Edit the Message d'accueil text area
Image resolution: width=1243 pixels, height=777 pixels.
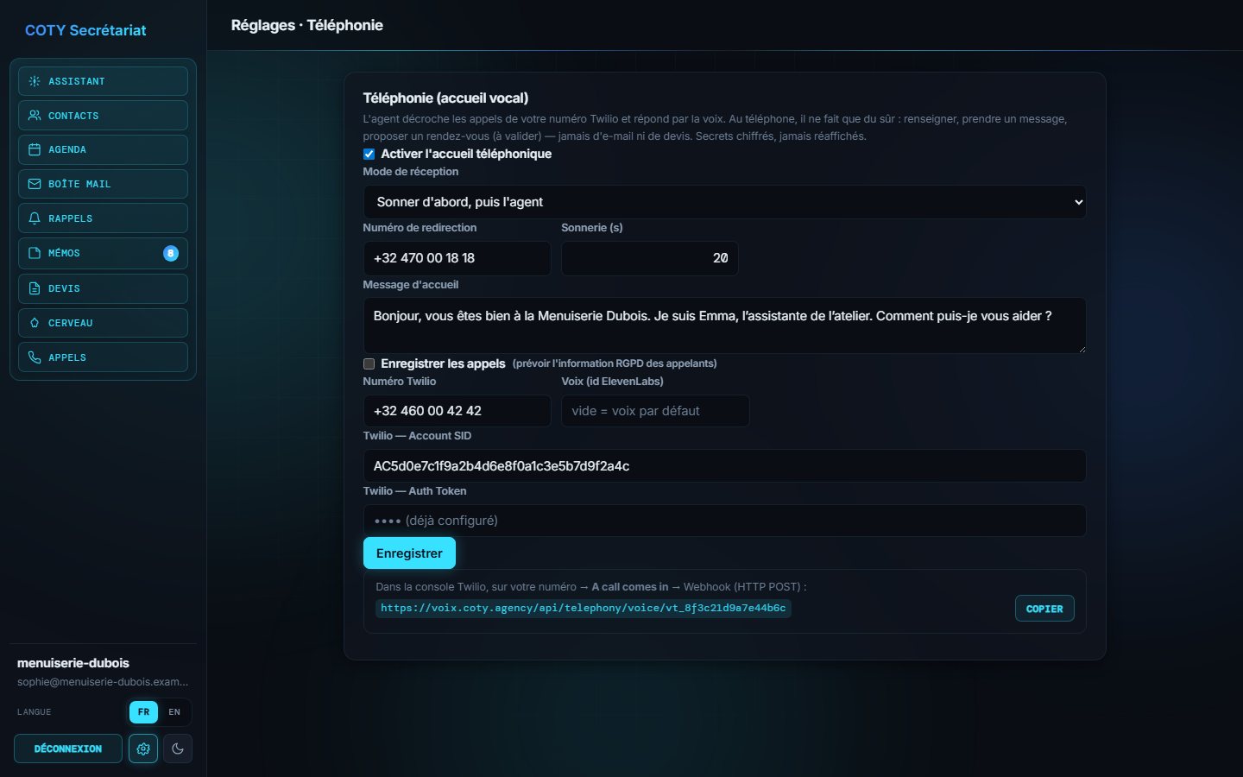pos(724,325)
